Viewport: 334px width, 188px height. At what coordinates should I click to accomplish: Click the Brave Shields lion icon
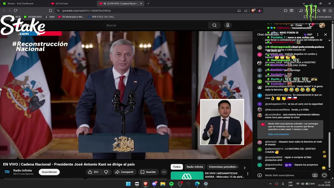[x=253, y=10]
